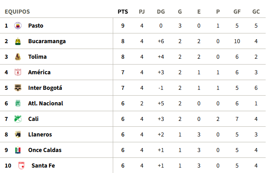Click the Pasto team crest icon
Viewport: 266px width, 173px height.
pos(17,26)
